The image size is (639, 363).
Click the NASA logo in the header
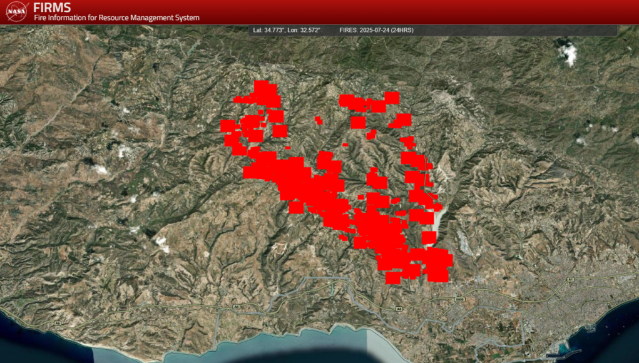click(x=17, y=11)
